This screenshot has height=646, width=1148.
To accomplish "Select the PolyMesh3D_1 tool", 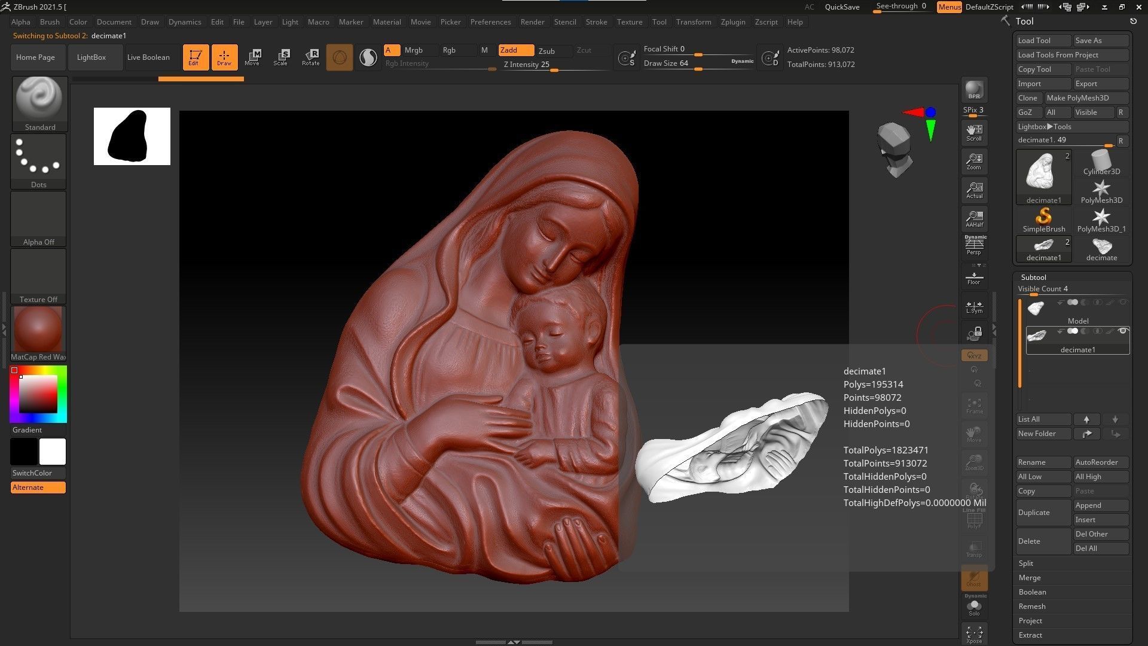I will pos(1101,220).
